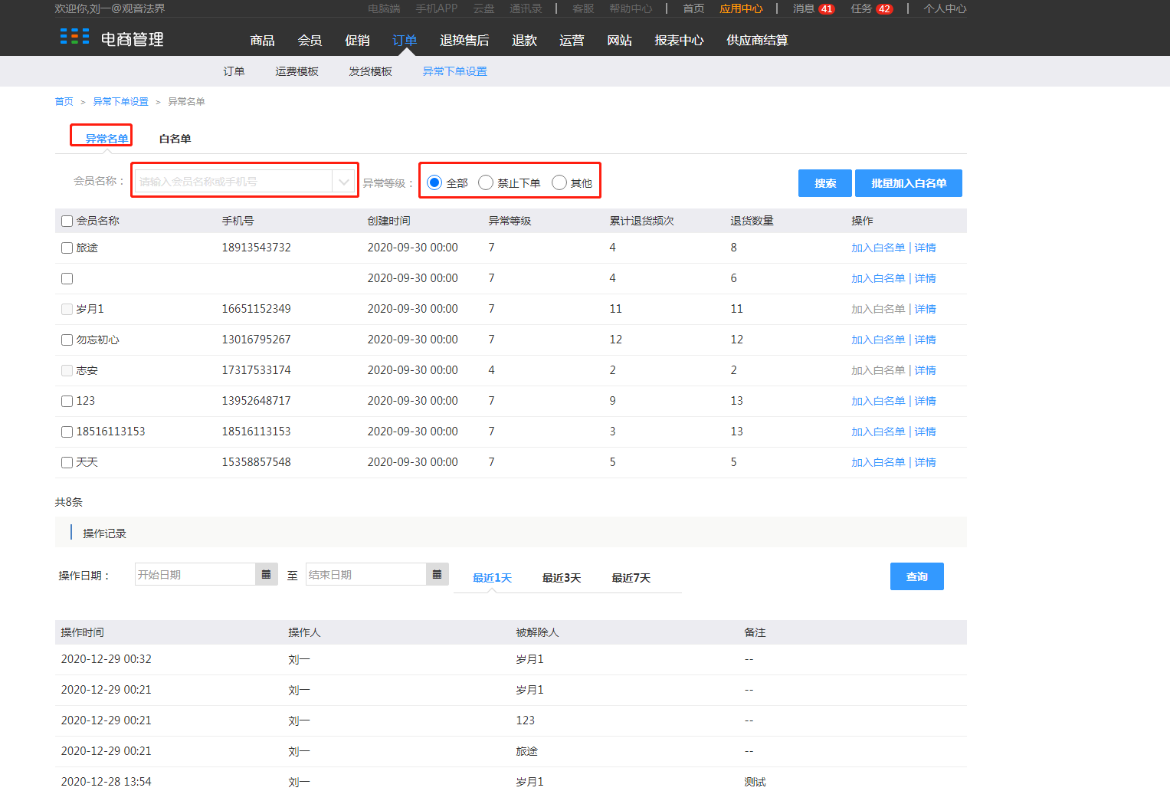Screen dimensions: 1170x791
Task: Check the box for member 勿忘初心
Action: pos(67,340)
